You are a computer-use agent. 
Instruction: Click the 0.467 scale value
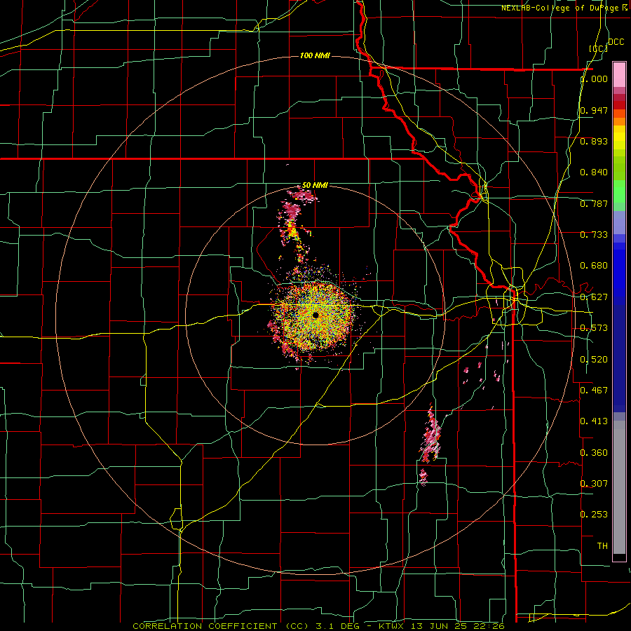[594, 390]
